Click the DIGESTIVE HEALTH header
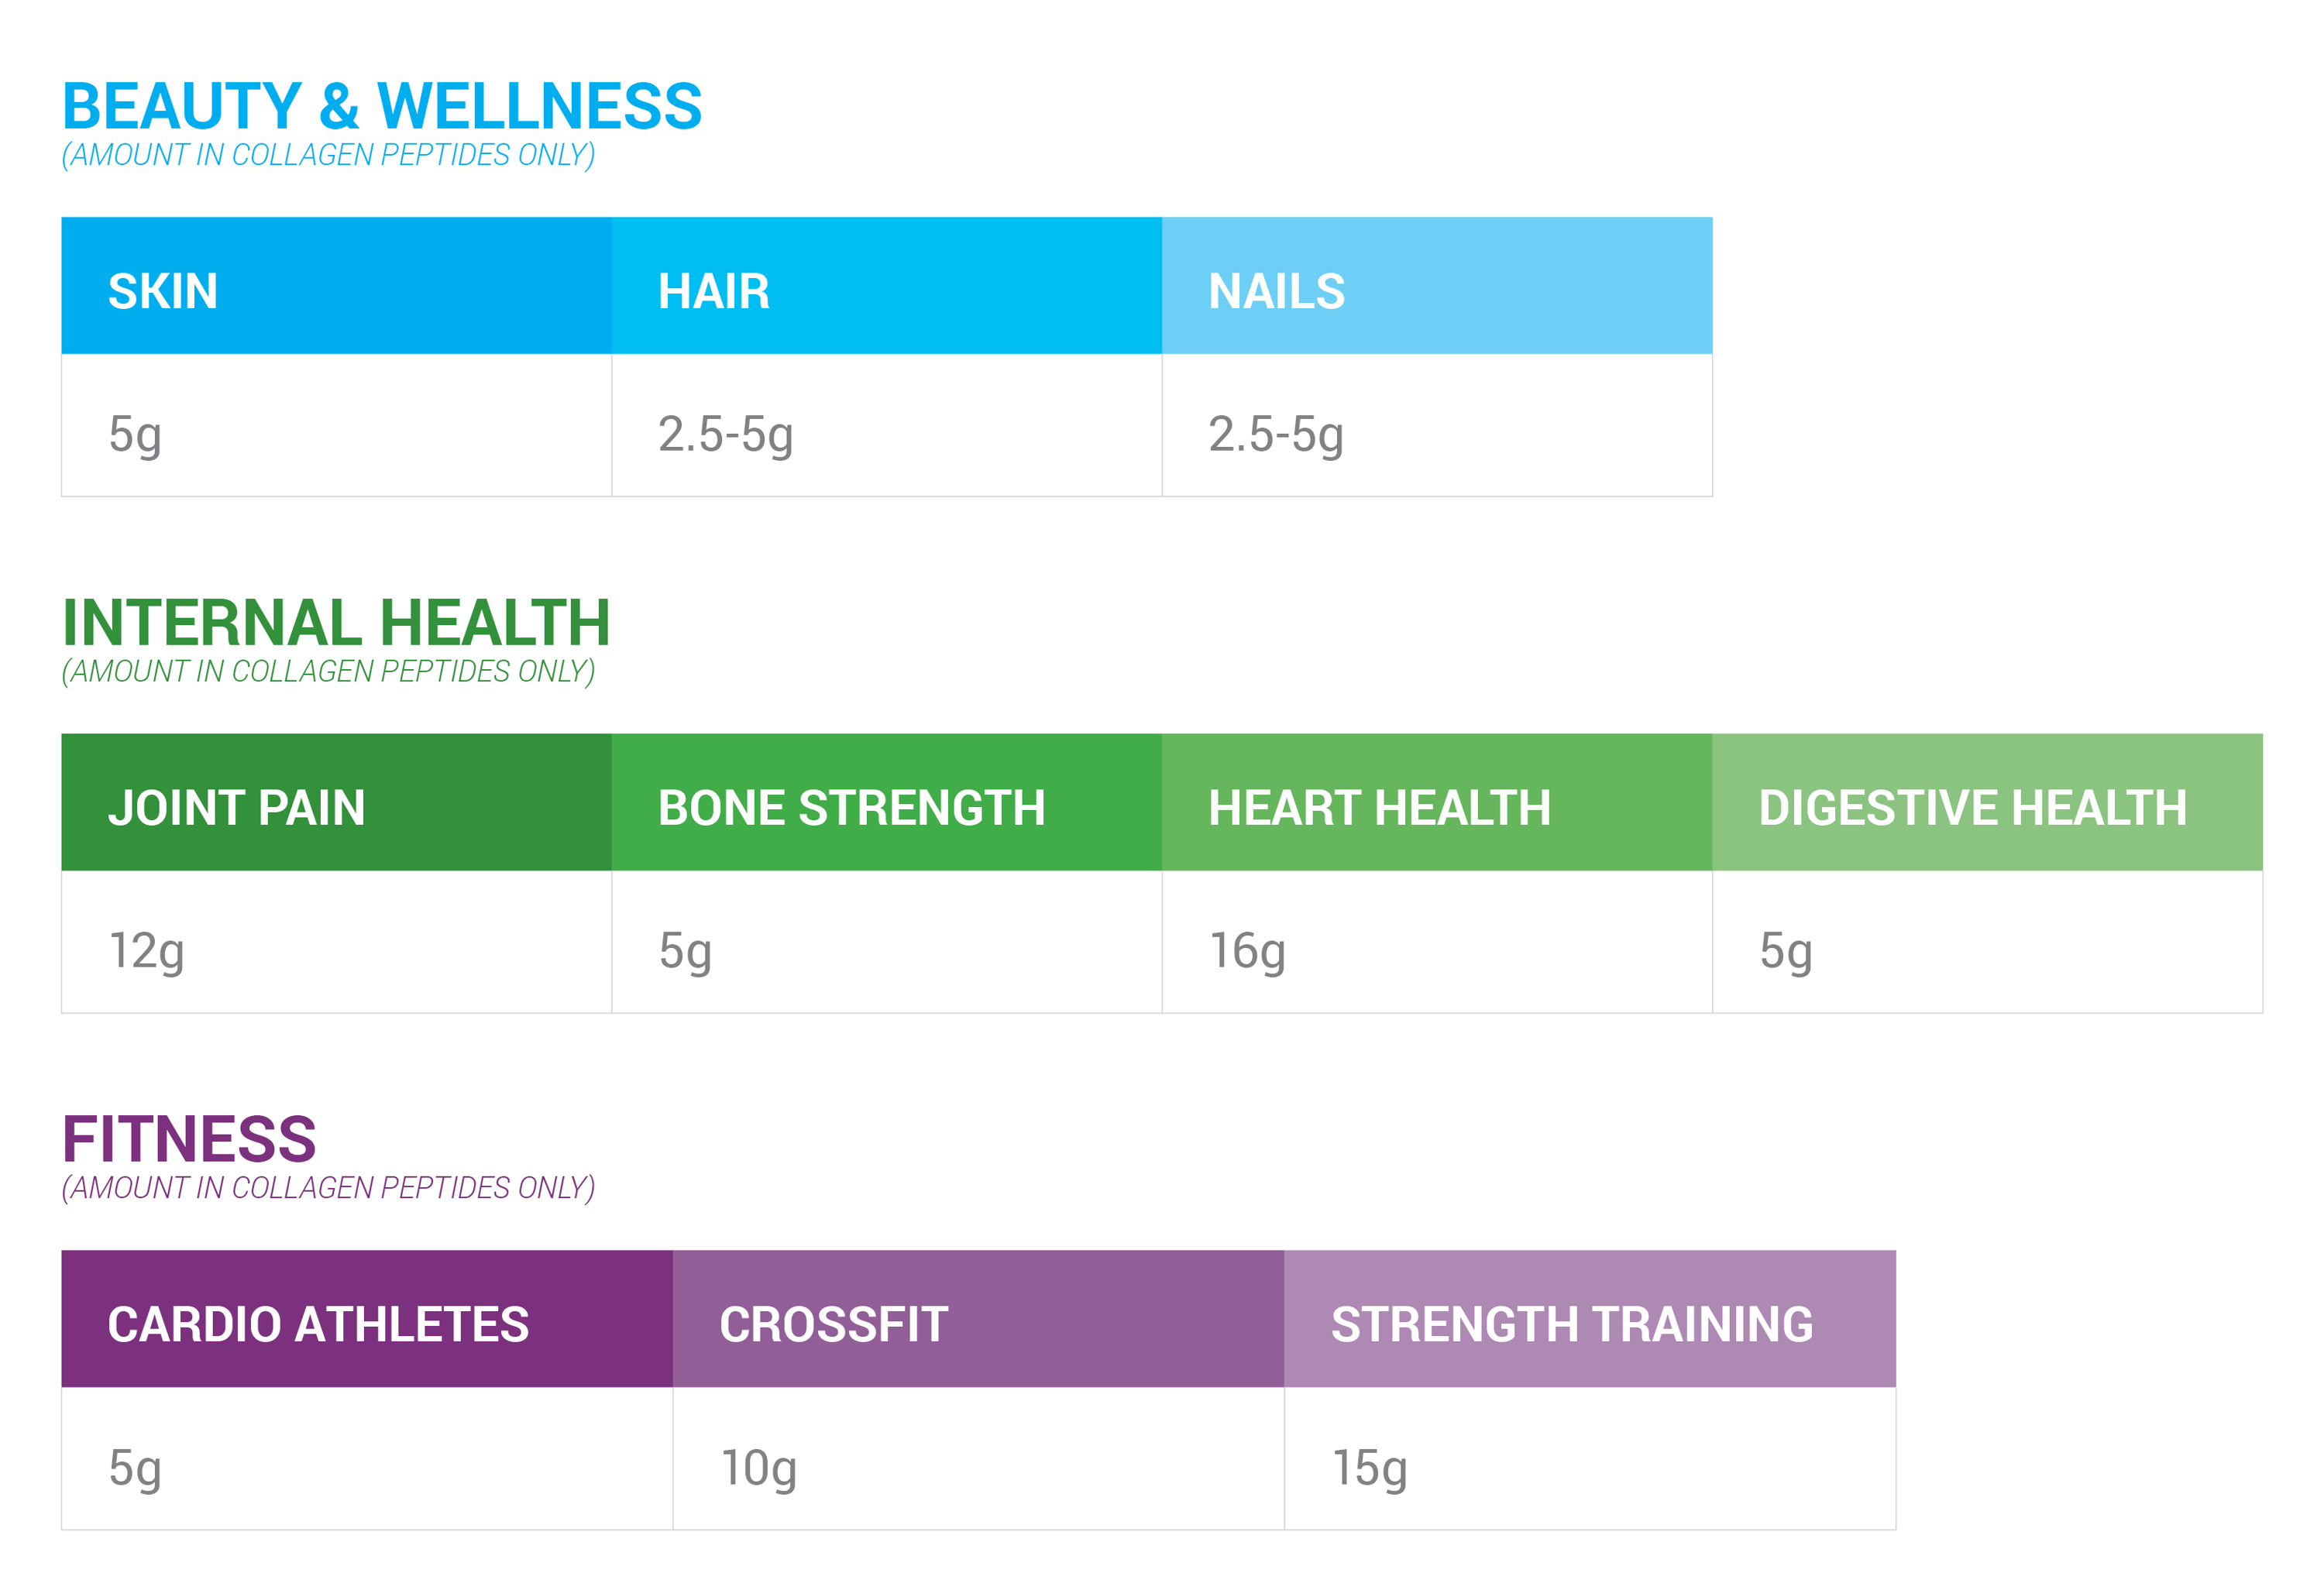Viewport: 2324px width, 1590px height. click(1987, 802)
